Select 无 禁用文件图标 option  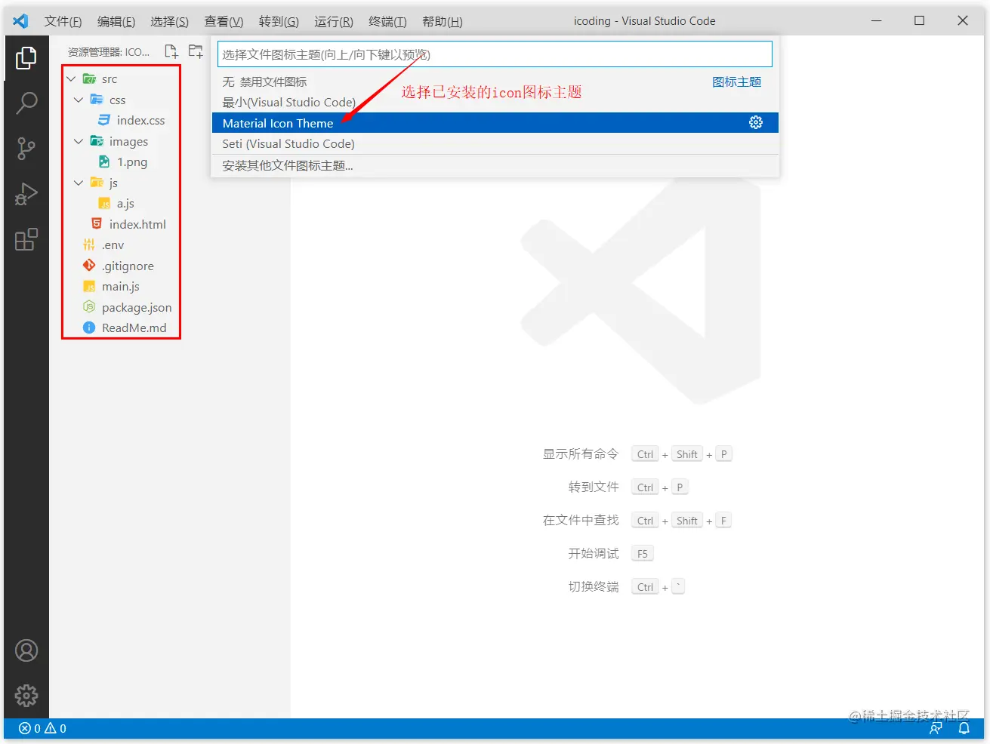pos(495,81)
